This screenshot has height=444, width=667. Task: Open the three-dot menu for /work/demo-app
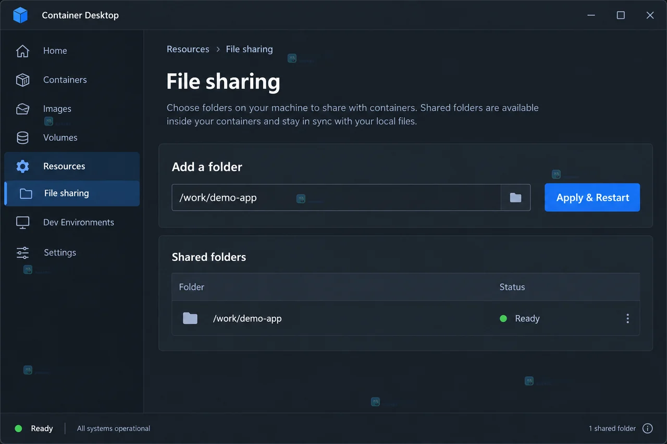[x=627, y=318]
